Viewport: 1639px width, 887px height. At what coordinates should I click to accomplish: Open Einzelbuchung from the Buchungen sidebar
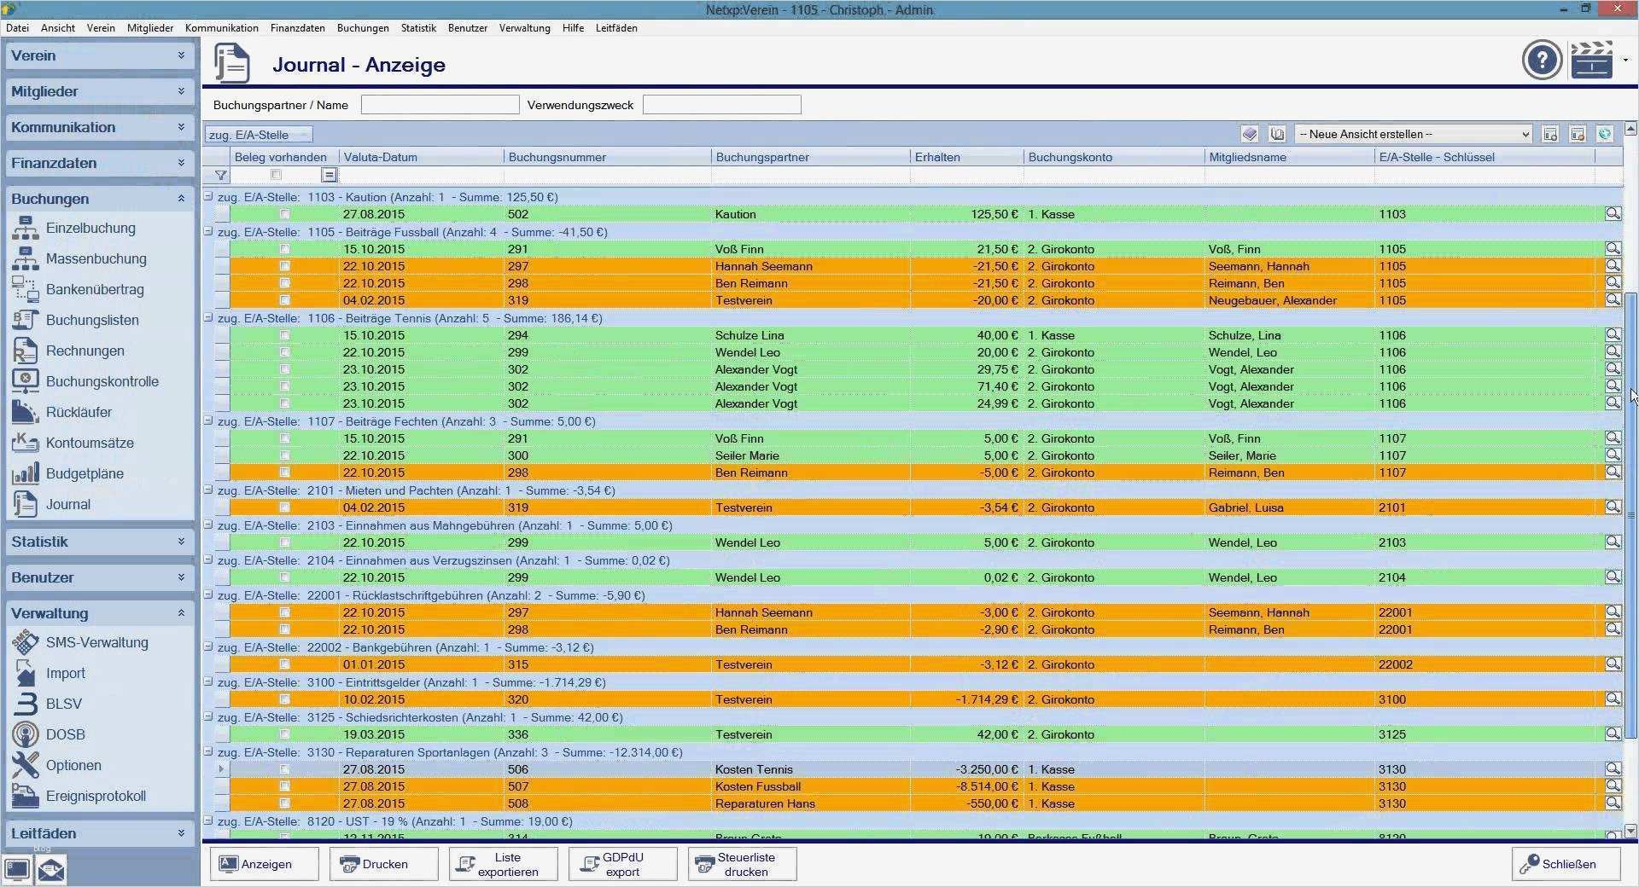(90, 229)
